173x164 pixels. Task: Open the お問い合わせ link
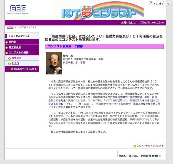tap(128, 23)
